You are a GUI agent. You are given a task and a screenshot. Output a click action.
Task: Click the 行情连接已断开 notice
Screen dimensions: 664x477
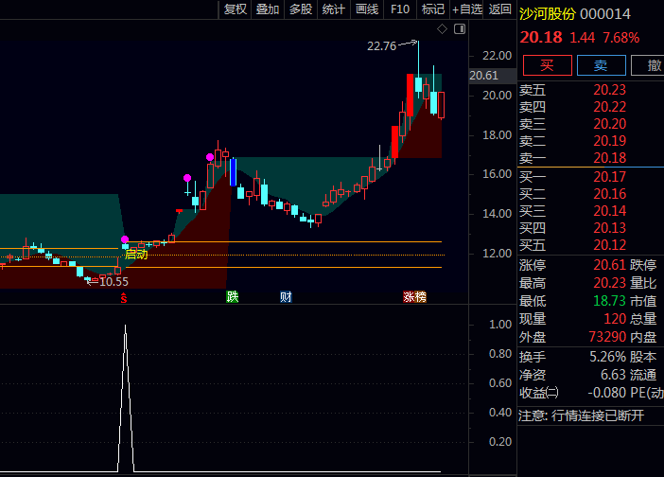[x=598, y=415]
